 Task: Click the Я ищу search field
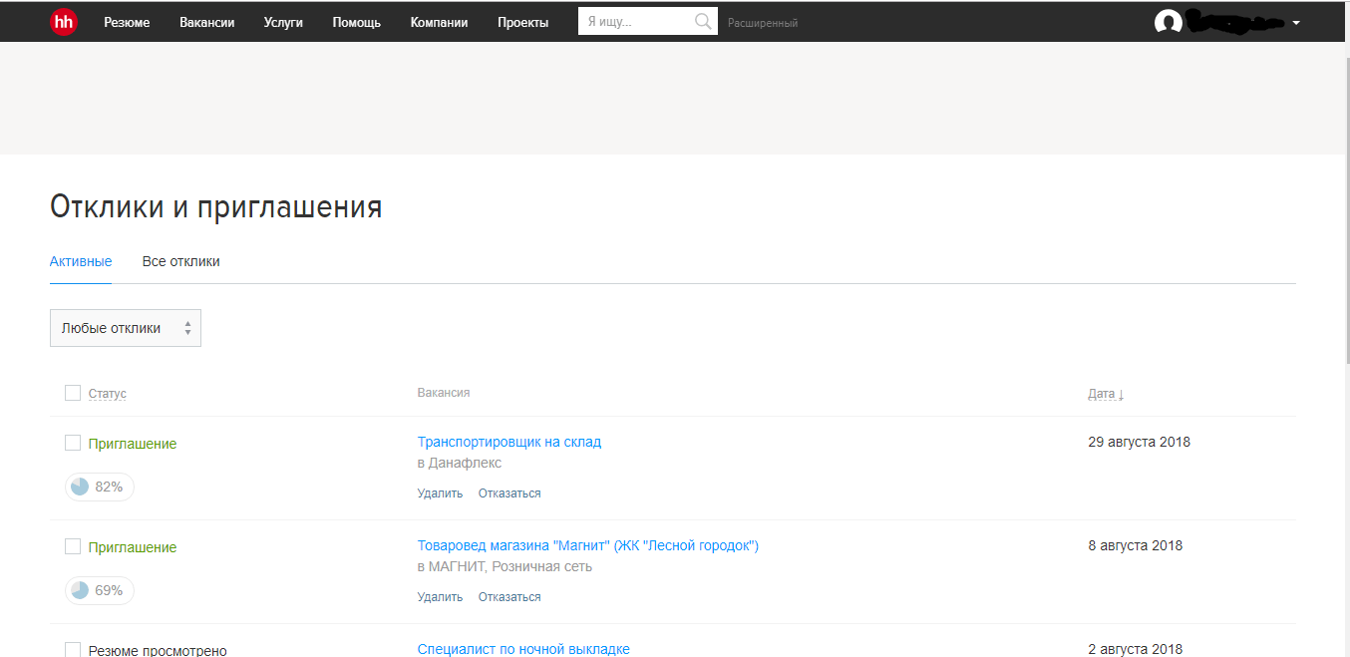(x=633, y=22)
